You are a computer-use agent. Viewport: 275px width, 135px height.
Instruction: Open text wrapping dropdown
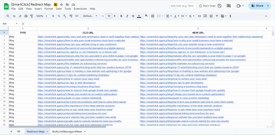184,16
